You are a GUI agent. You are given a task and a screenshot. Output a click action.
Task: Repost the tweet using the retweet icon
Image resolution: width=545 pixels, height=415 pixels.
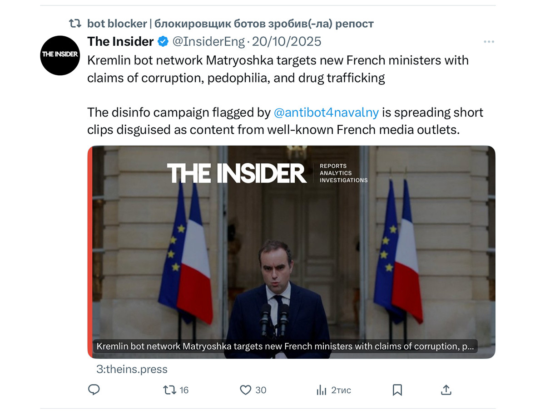(169, 390)
